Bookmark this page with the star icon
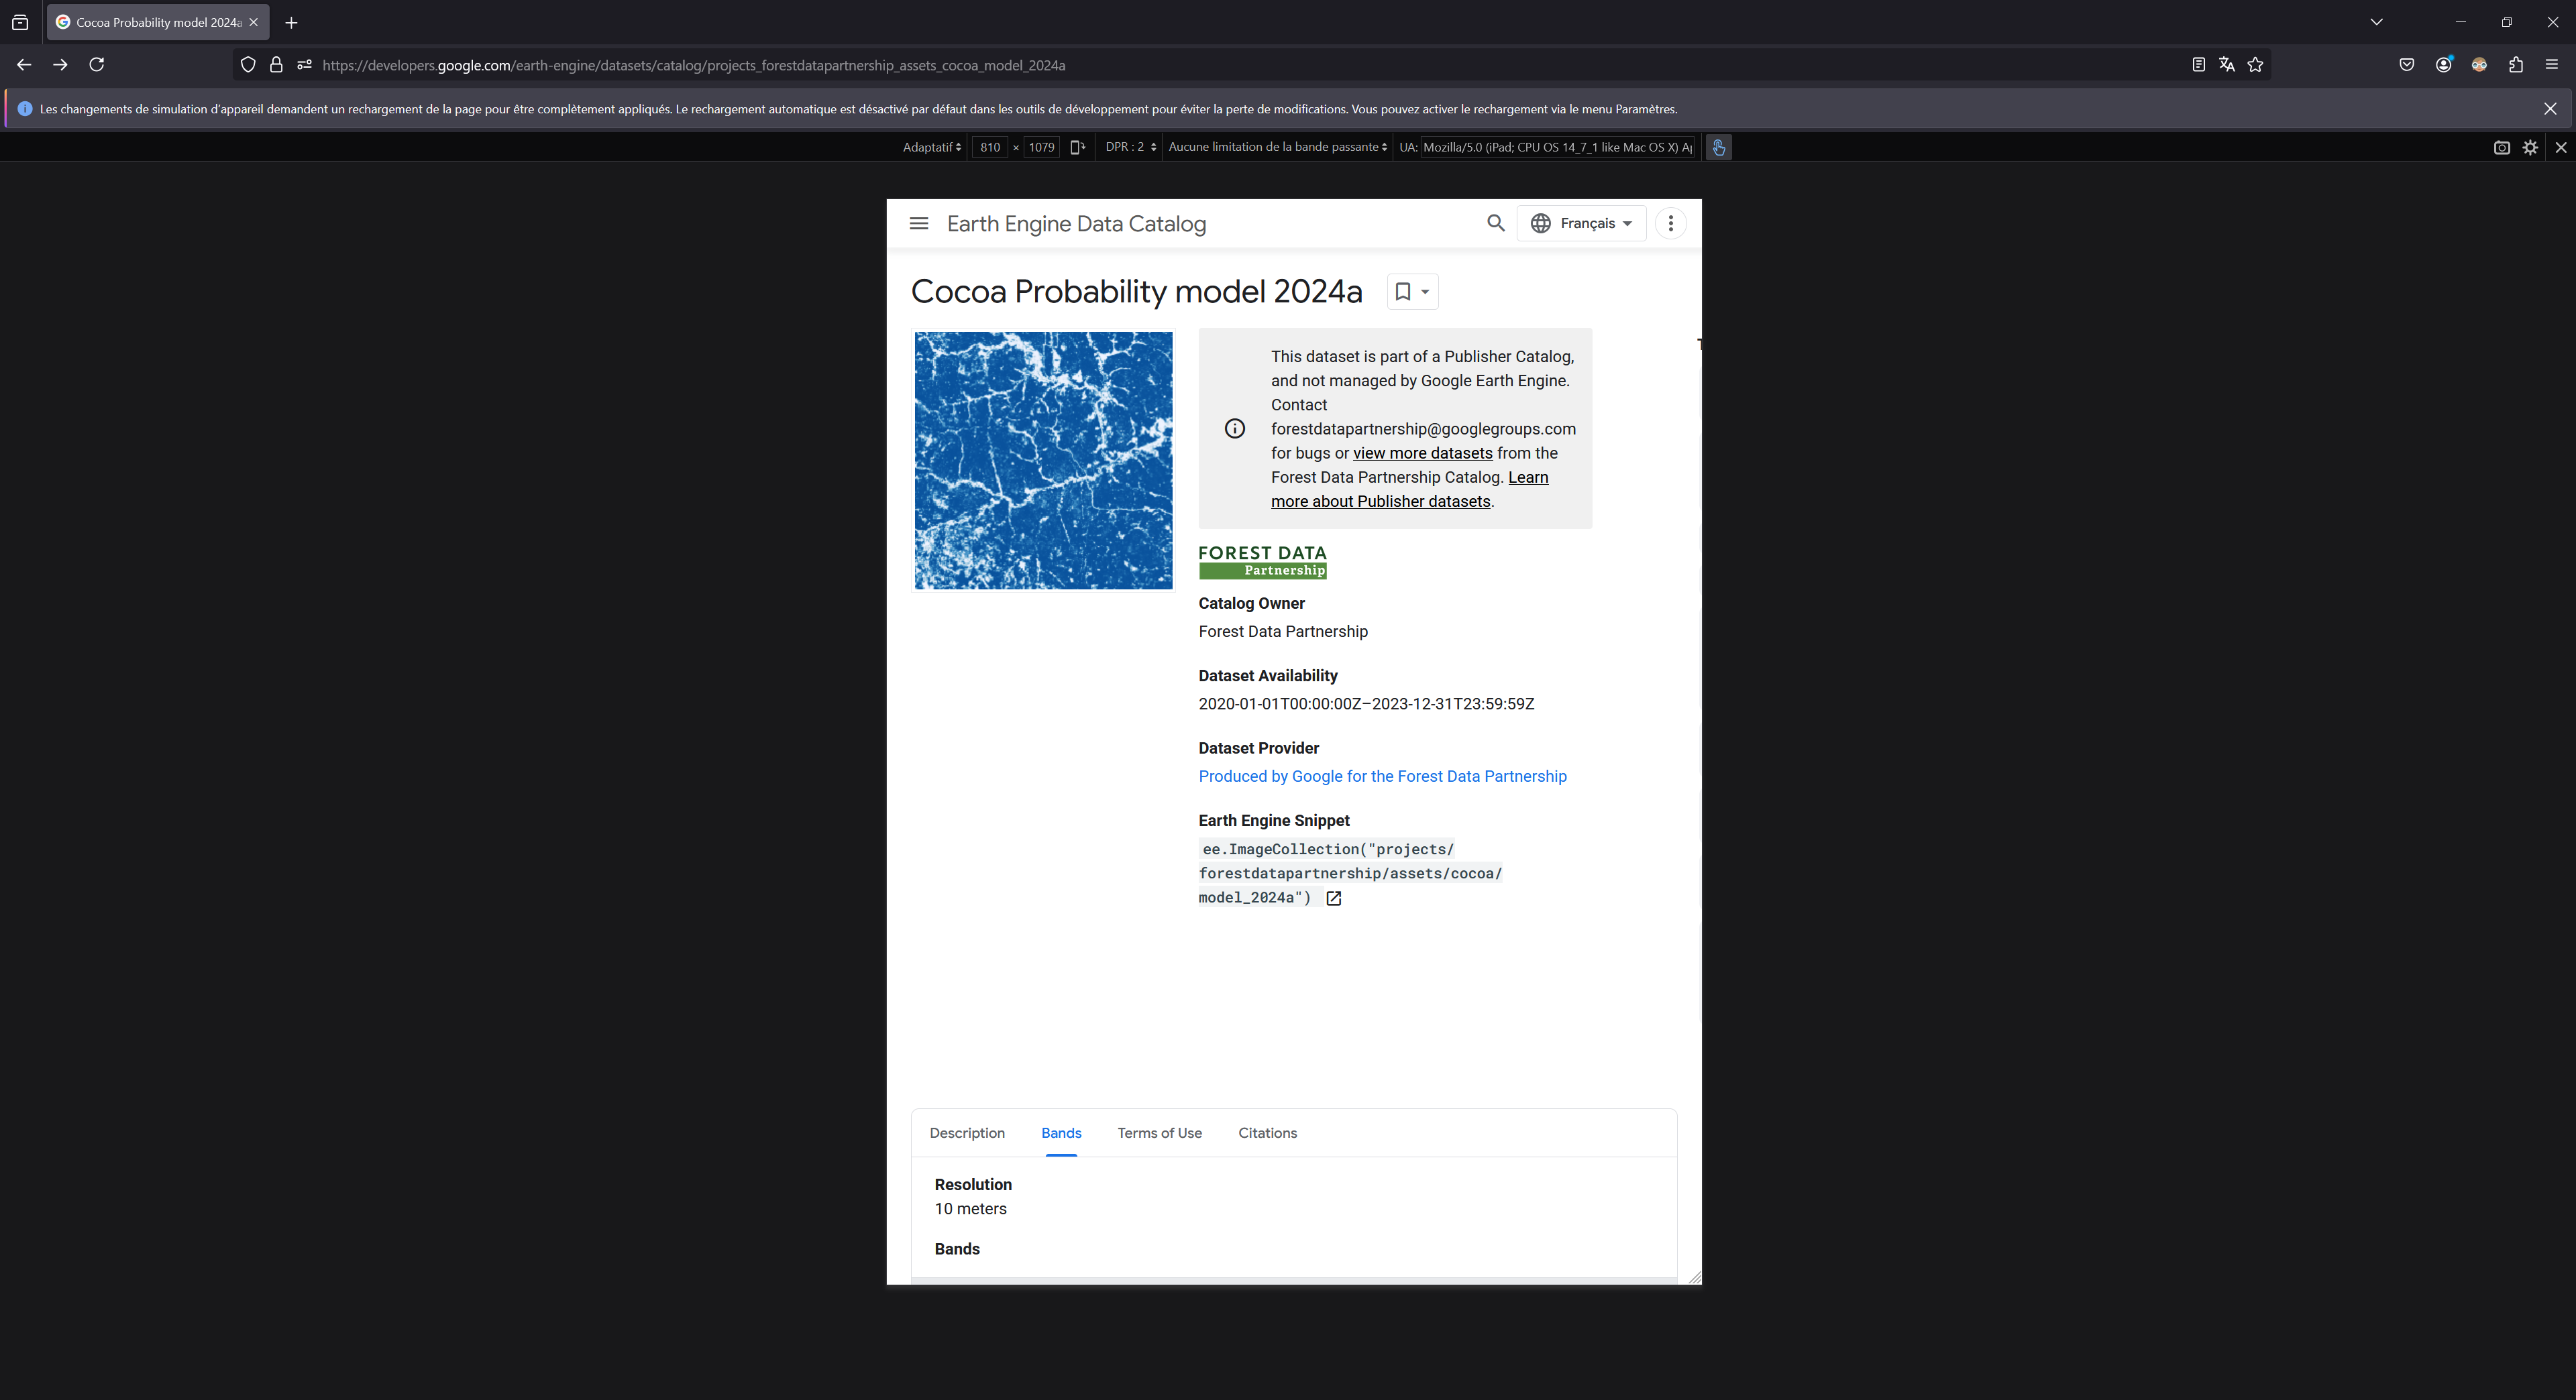Image resolution: width=2576 pixels, height=1400 pixels. tap(2255, 65)
